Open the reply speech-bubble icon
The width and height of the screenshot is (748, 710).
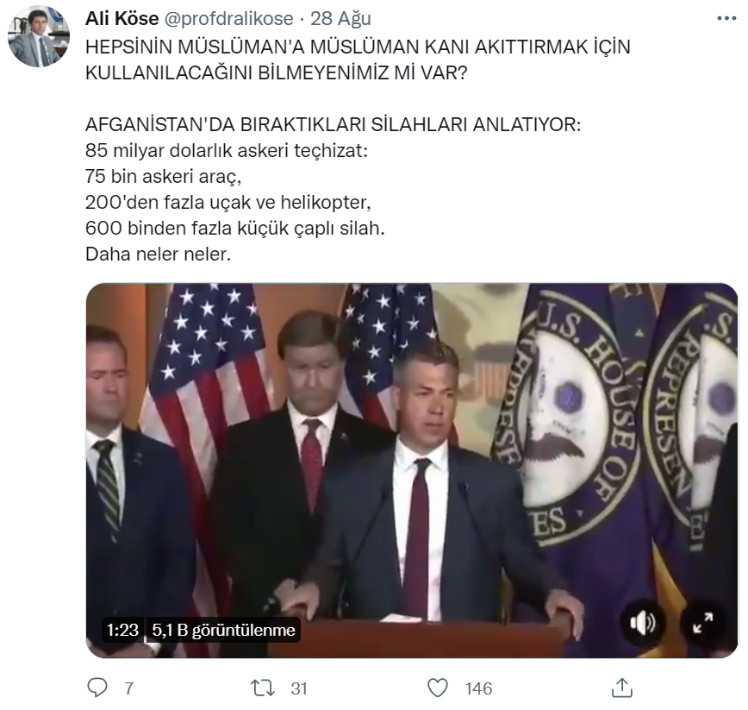tap(97, 688)
